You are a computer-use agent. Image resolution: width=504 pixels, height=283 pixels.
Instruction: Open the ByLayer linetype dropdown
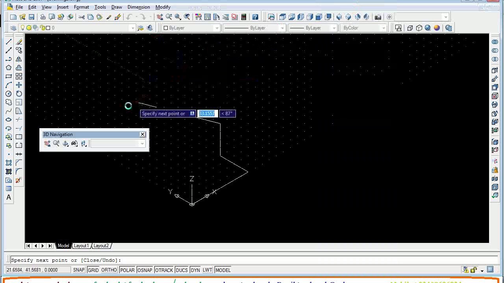[282, 28]
